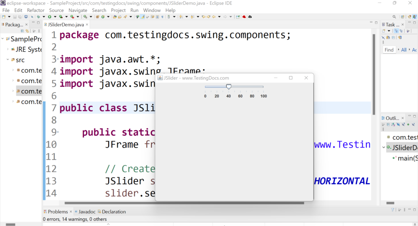Click the Open Perspective icon

click(x=402, y=17)
